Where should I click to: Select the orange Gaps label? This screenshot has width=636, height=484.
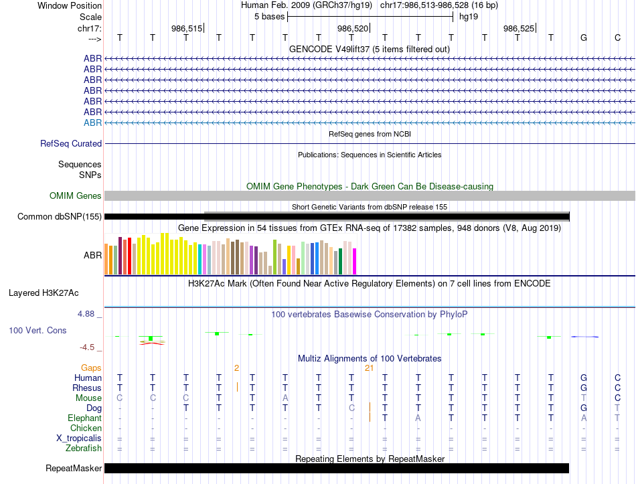pos(91,368)
